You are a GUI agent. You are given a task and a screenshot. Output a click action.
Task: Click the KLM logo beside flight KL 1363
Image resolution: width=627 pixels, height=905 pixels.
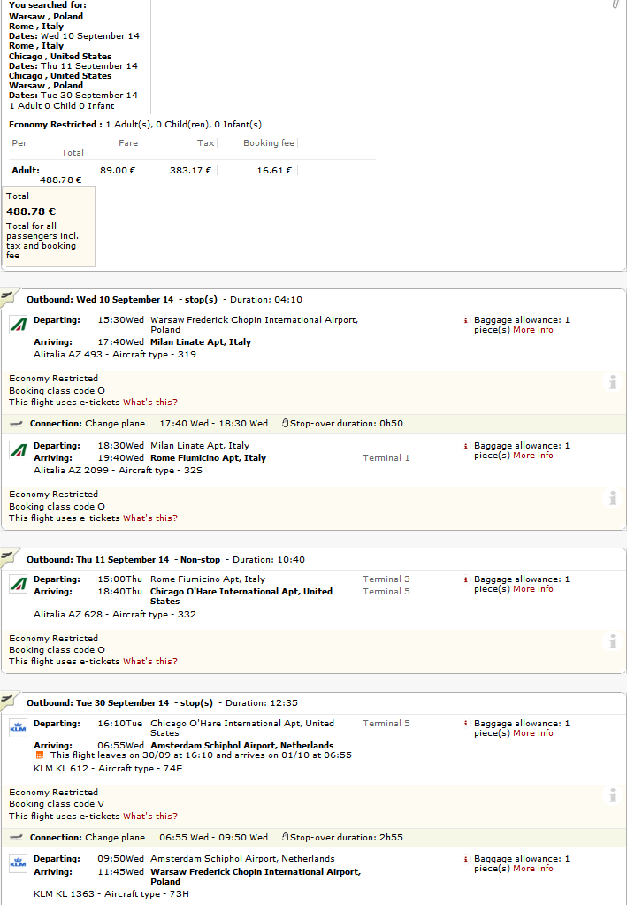pos(18,864)
